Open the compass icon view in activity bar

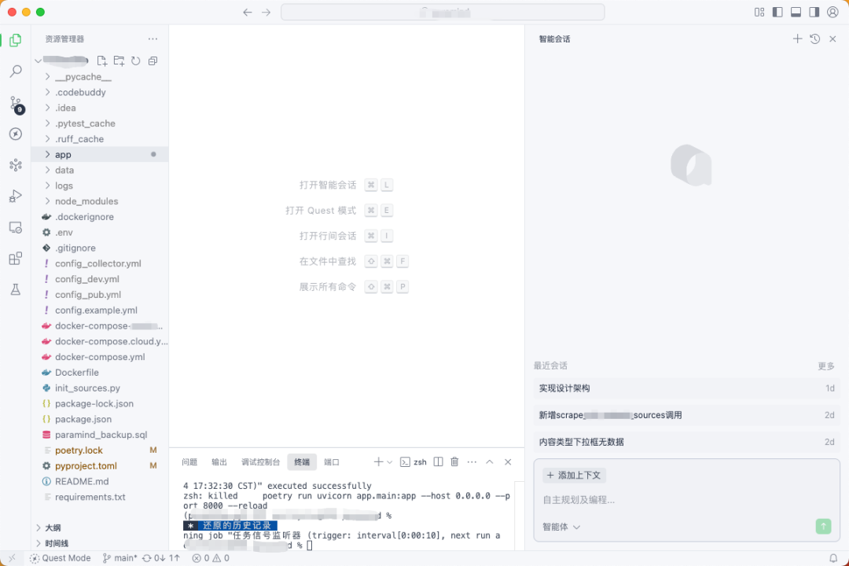tap(15, 134)
